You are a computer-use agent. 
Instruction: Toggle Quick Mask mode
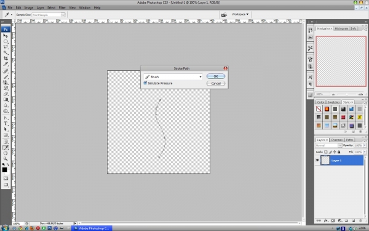(x=6, y=179)
